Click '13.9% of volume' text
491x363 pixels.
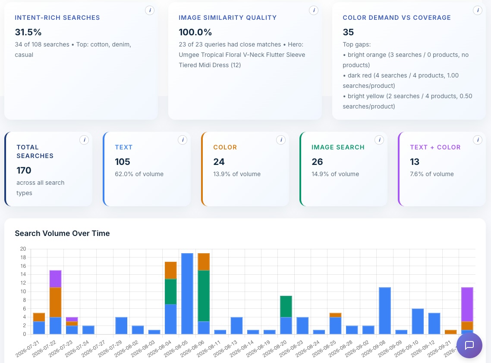click(237, 174)
